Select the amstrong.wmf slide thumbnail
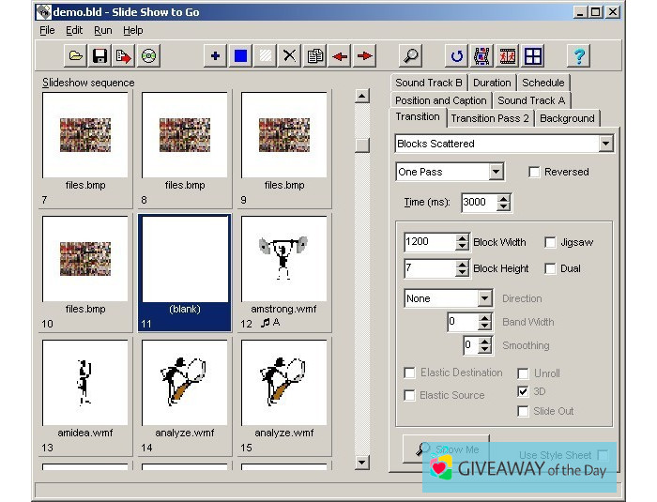Image resolution: width=657 pixels, height=502 pixels. click(283, 258)
